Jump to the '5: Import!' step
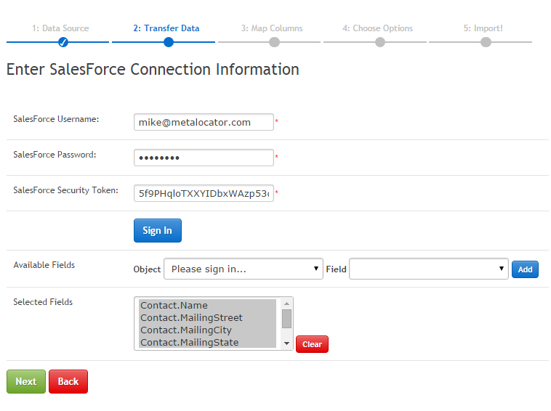Screen dimensions: 551x411 click(x=483, y=28)
